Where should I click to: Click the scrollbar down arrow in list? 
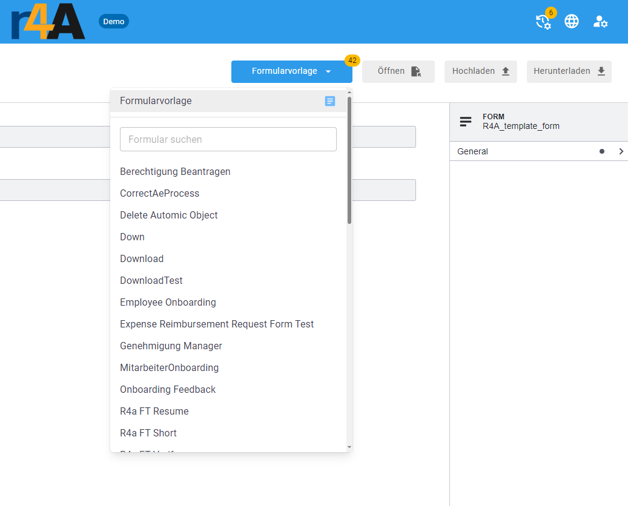(349, 447)
